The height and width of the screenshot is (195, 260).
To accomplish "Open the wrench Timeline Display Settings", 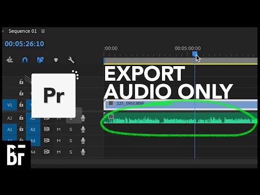I will click(71, 60).
